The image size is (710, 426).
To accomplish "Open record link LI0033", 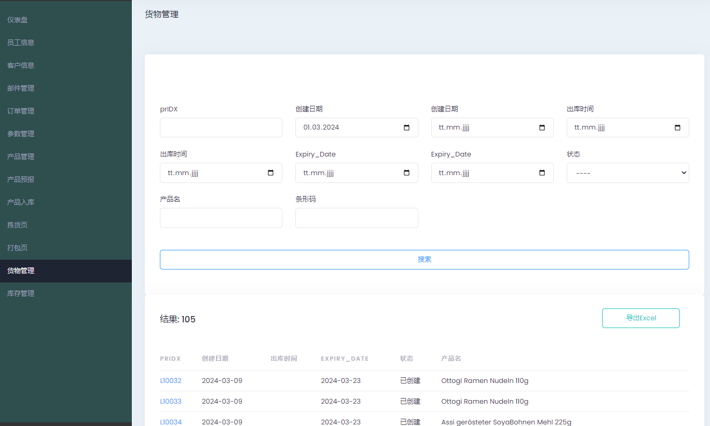I will [171, 402].
